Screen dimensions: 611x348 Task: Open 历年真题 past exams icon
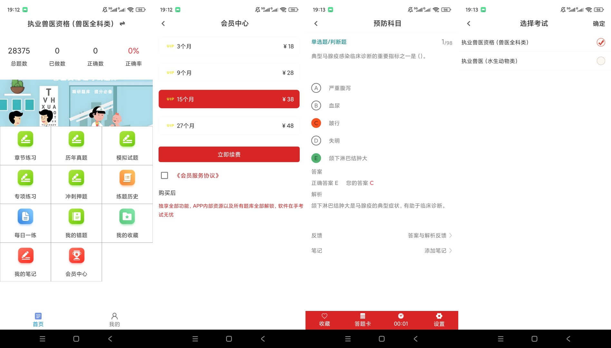coord(76,139)
